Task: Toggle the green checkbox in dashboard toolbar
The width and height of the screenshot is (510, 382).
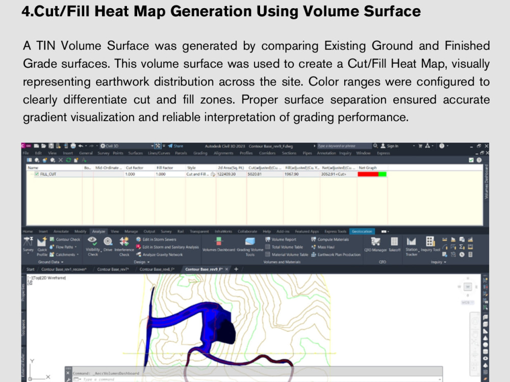Action: point(471,160)
